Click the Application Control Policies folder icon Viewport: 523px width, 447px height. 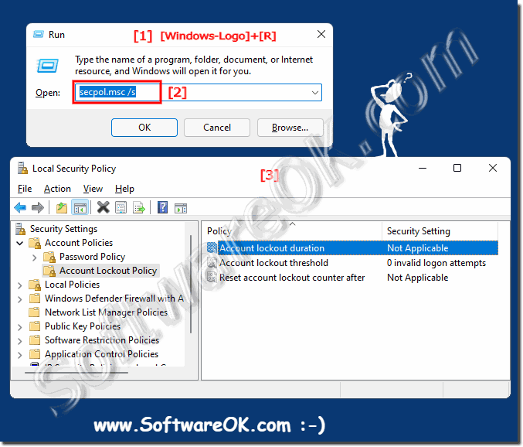tap(35, 354)
